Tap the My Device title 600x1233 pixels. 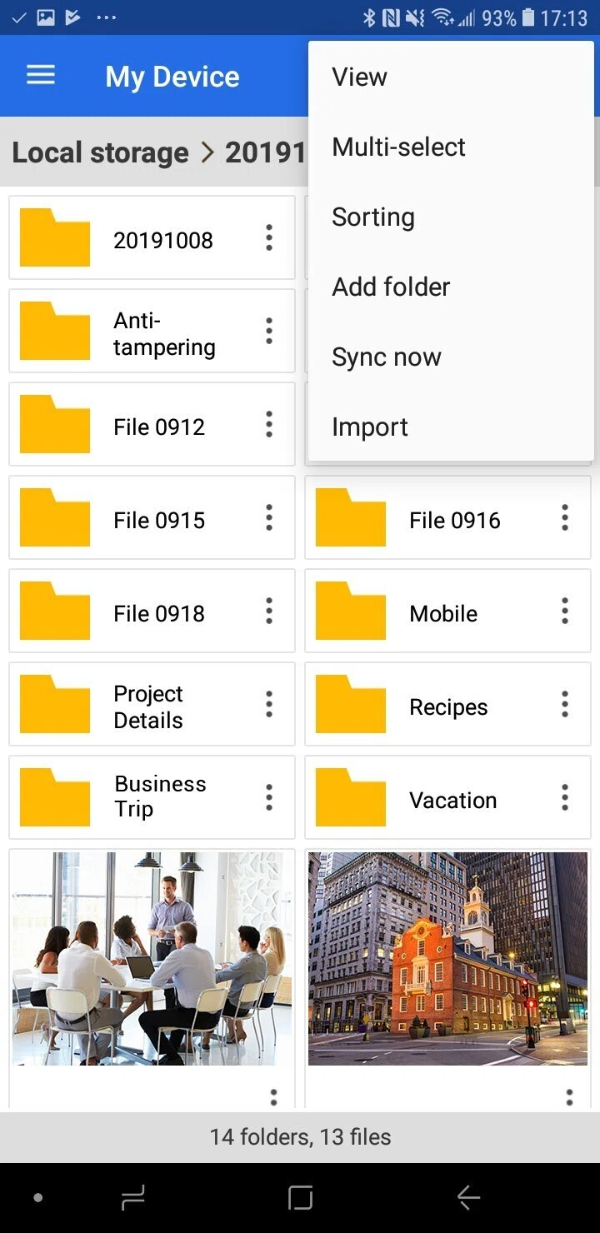pos(172,77)
